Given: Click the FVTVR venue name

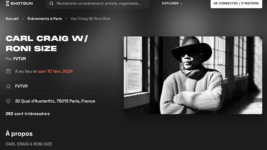Looking at the screenshot, I should [21, 86].
